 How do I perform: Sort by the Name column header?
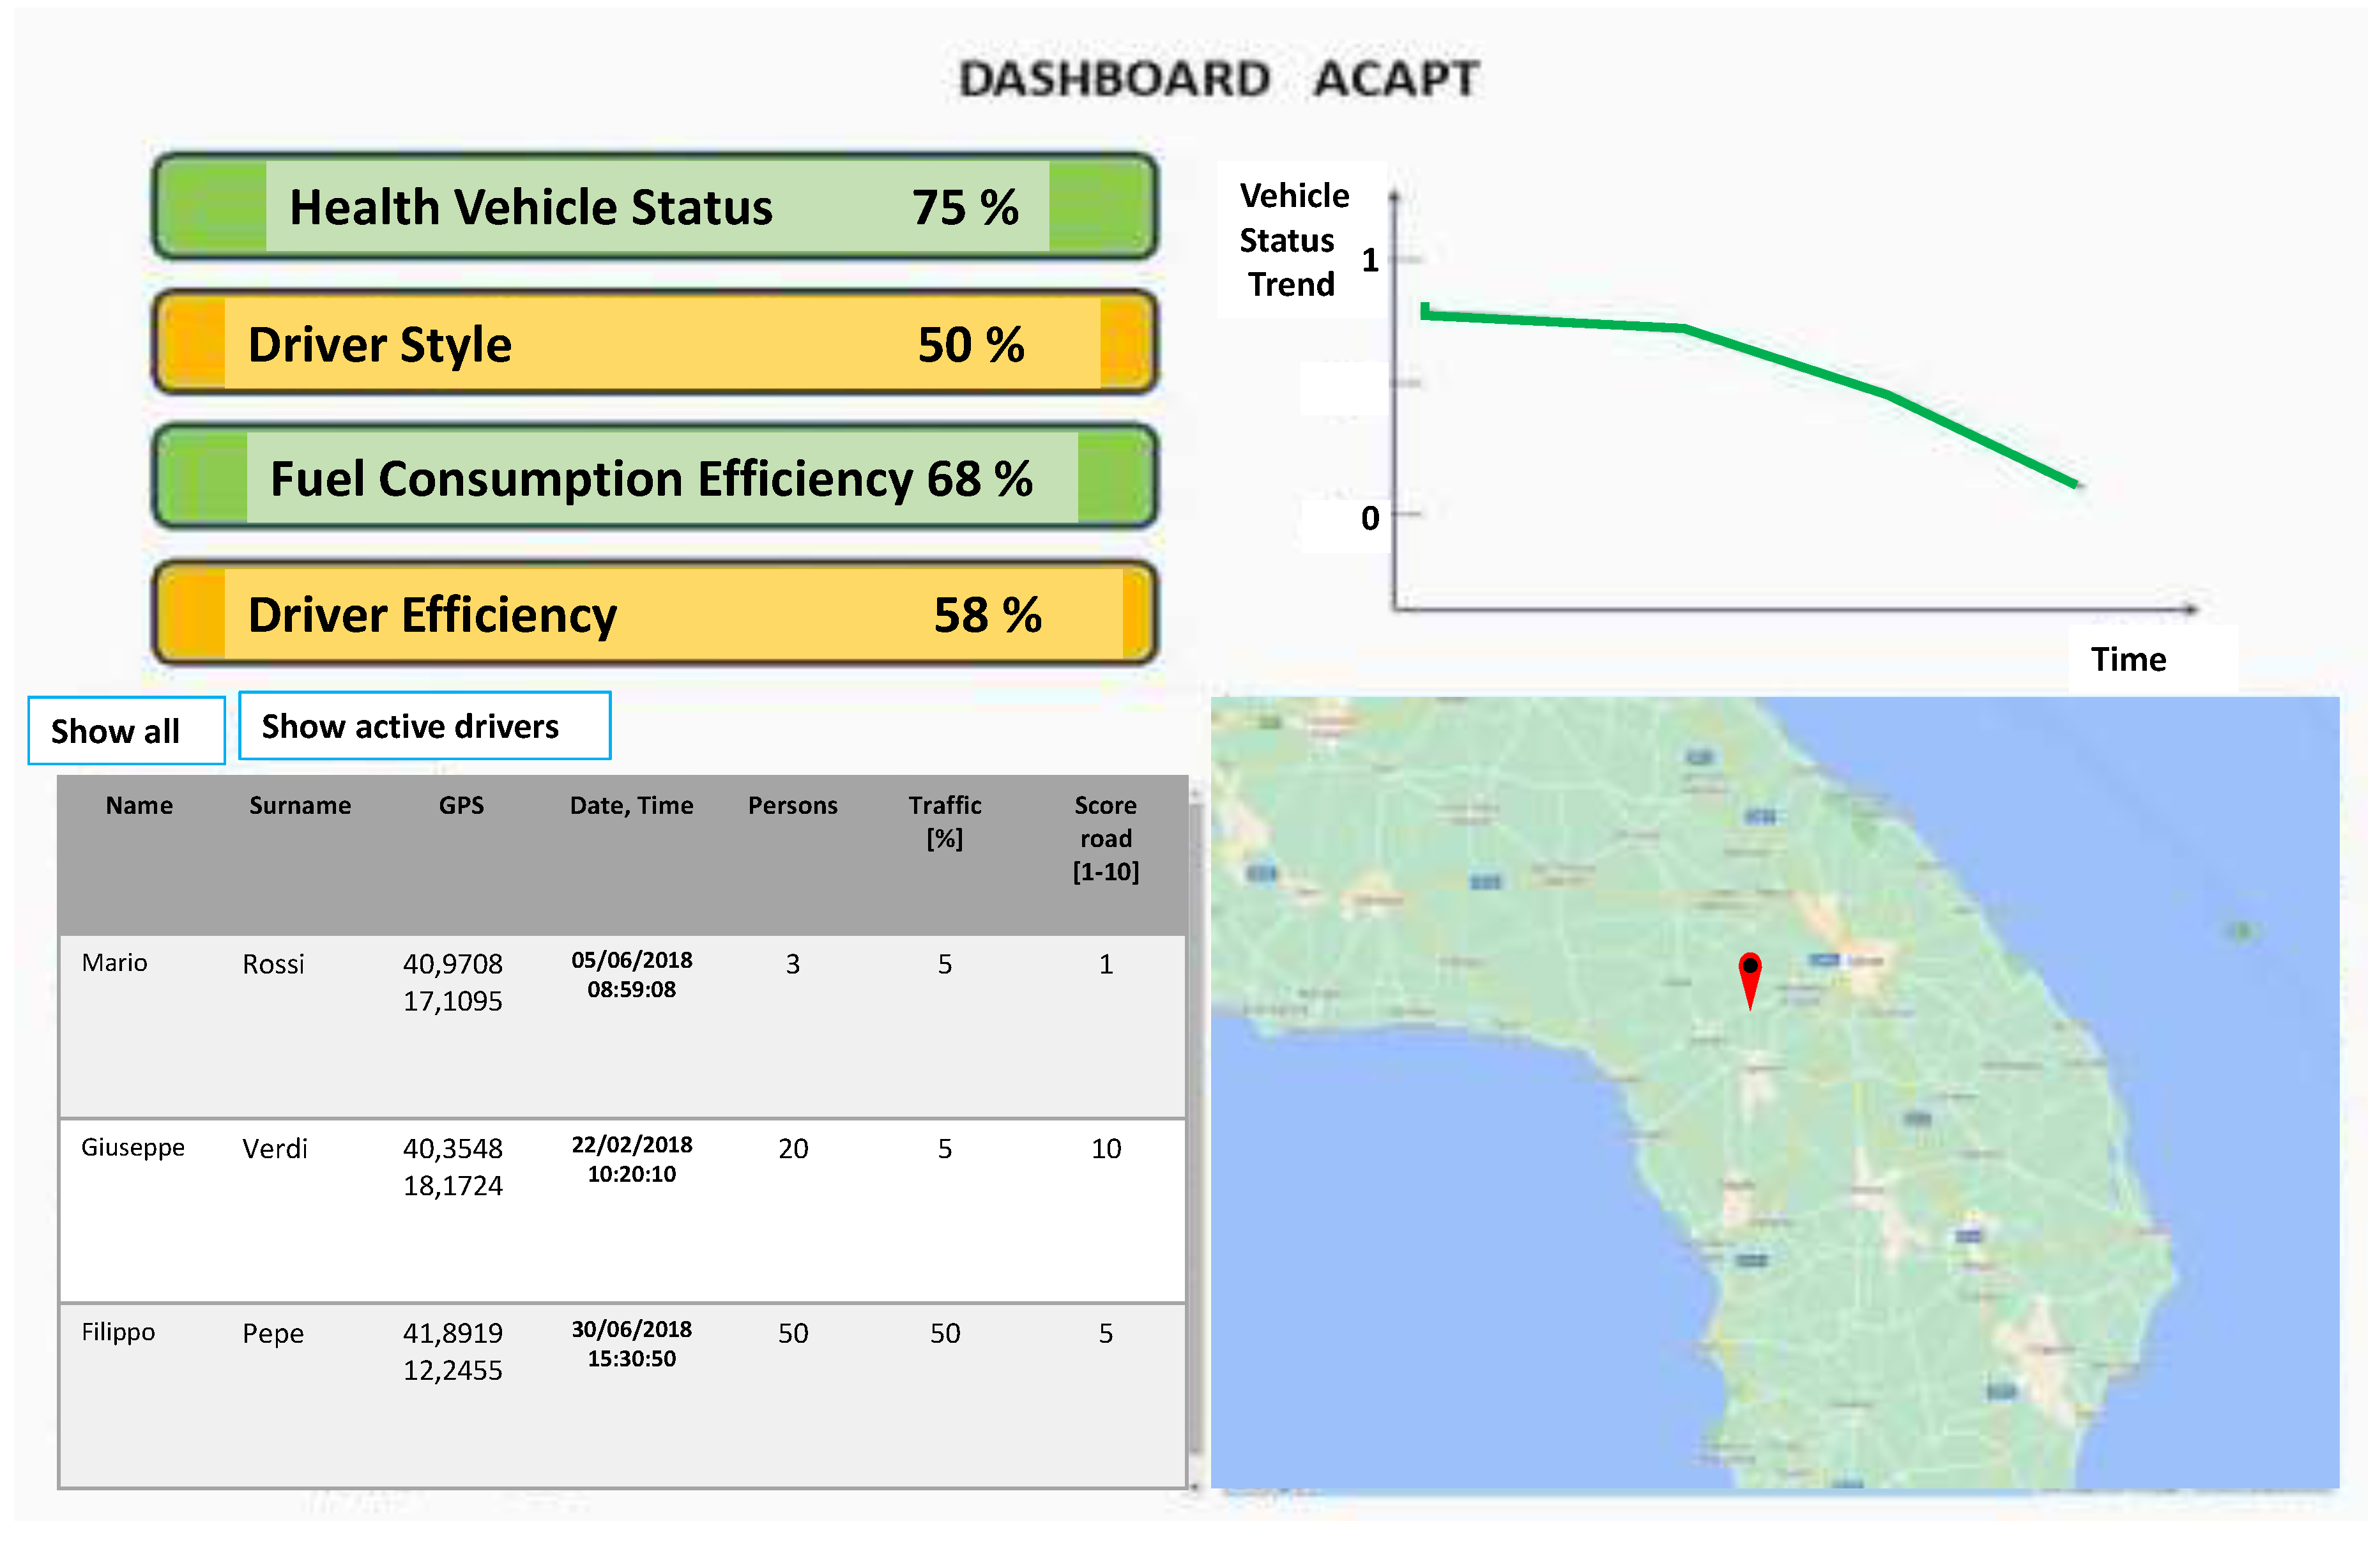click(139, 806)
